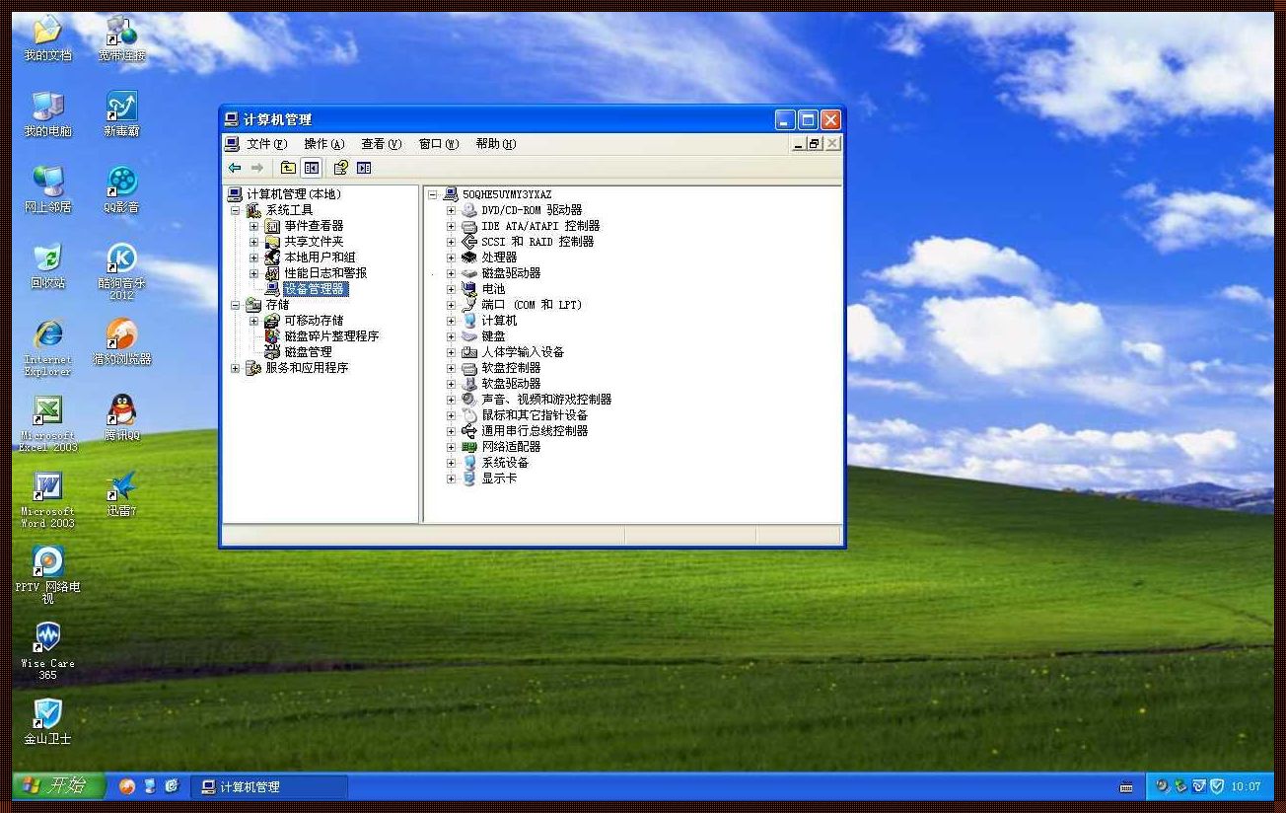Image resolution: width=1286 pixels, height=813 pixels.
Task: Select computer name 50QHE5UYMY3YXAZ node
Action: tap(507, 194)
